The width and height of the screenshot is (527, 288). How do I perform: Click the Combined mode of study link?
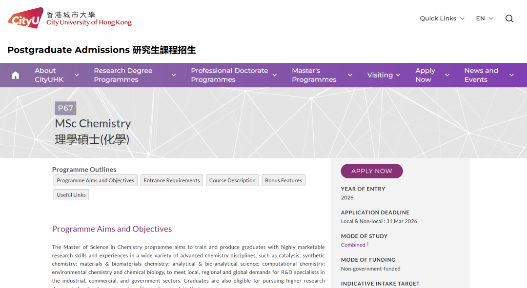352,245
